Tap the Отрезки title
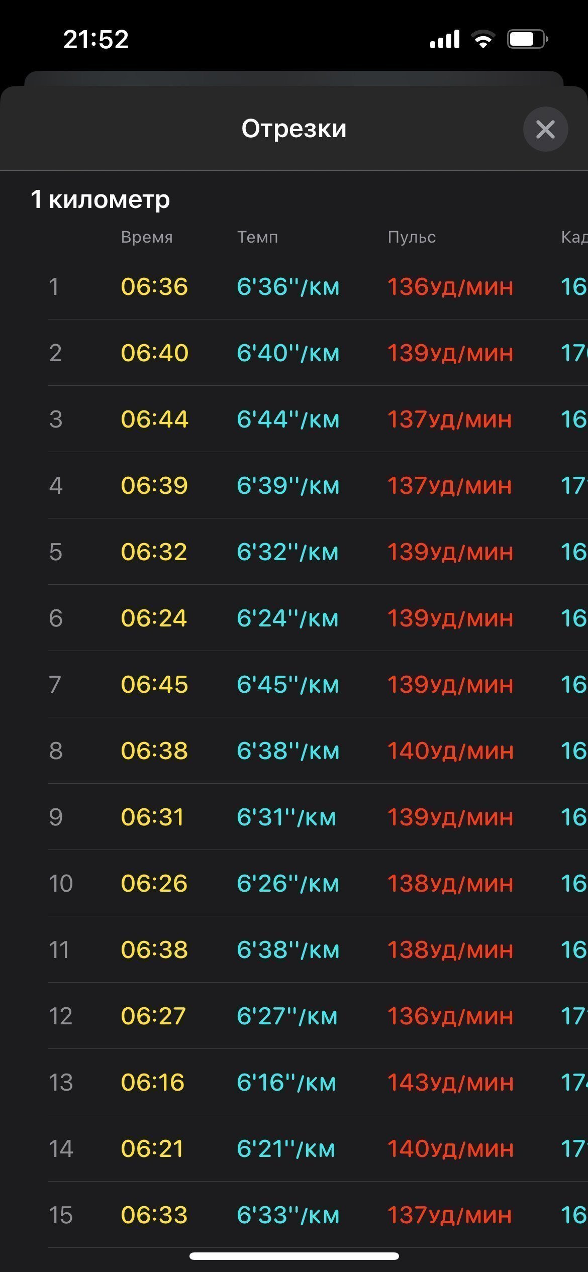The image size is (588, 1272). 294,129
